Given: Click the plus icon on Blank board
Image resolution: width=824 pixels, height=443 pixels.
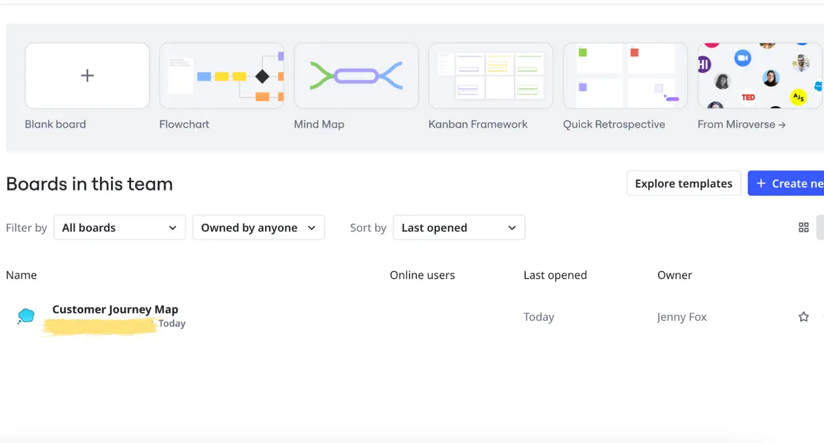Looking at the screenshot, I should point(87,76).
